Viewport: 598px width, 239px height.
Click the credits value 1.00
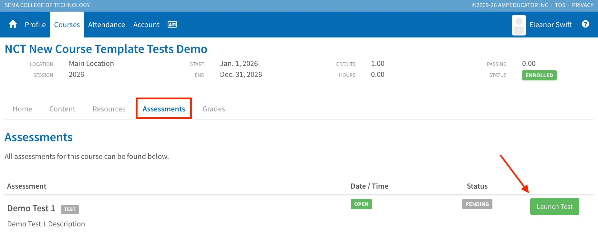(x=378, y=64)
